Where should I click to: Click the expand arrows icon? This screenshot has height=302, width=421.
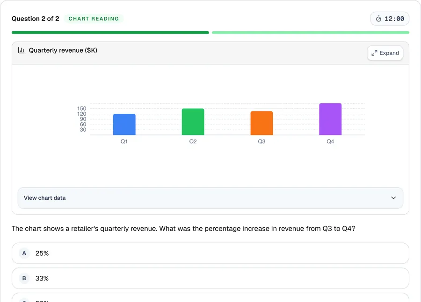pyautogui.click(x=374, y=53)
